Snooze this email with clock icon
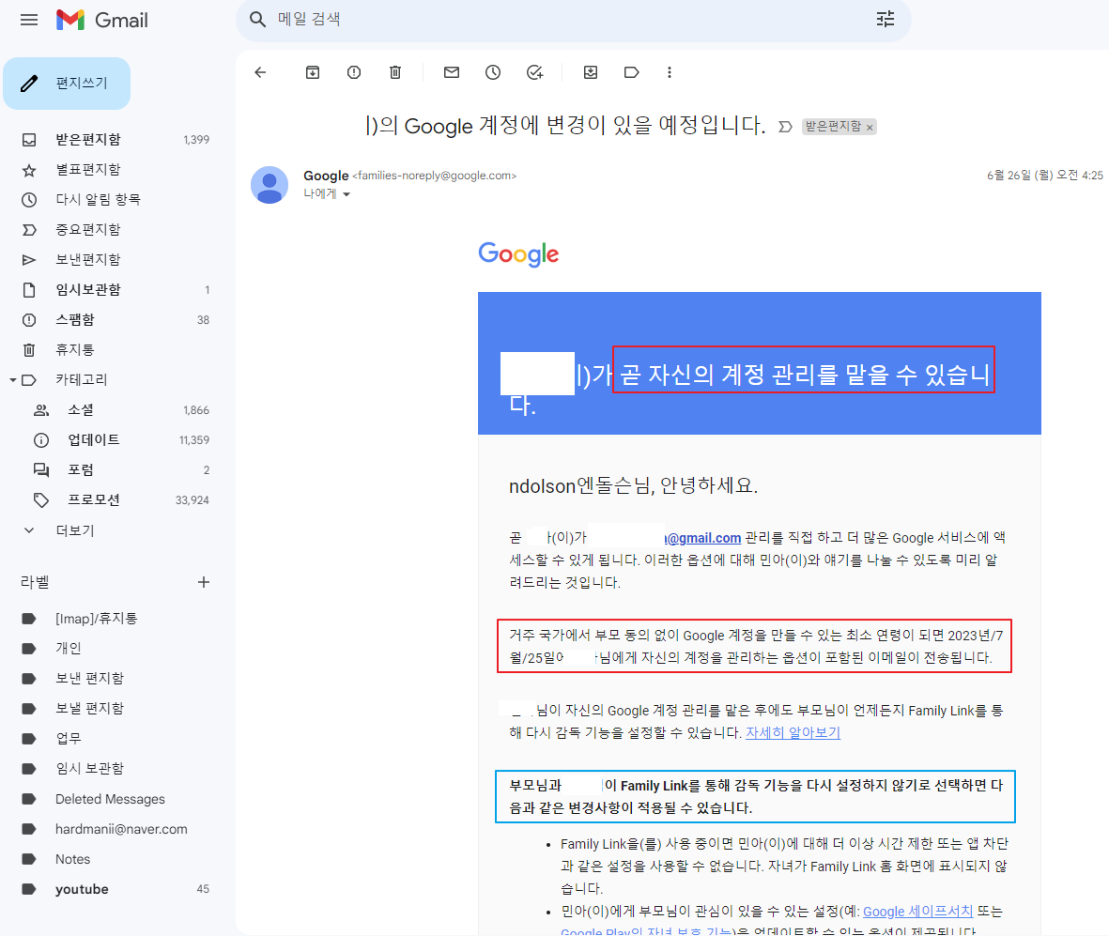Viewport: 1109px width, 936px height. click(493, 72)
